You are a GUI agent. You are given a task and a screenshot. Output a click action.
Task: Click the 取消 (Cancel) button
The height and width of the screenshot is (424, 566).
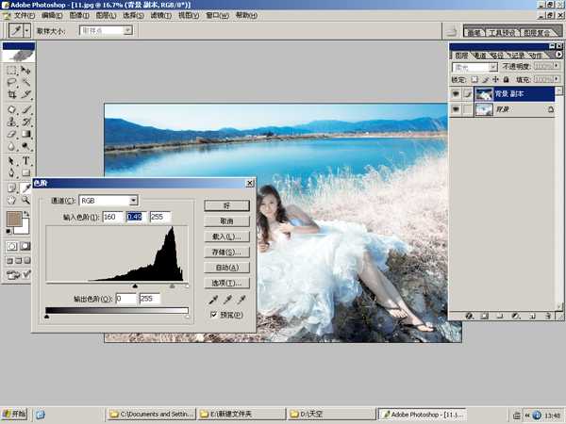[226, 220]
